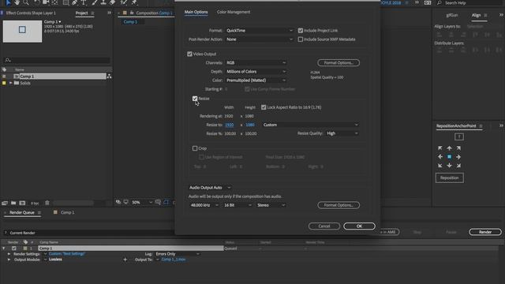Move anchor point to bottom center arrow
Screen dimensions: 505x284
pos(449,166)
